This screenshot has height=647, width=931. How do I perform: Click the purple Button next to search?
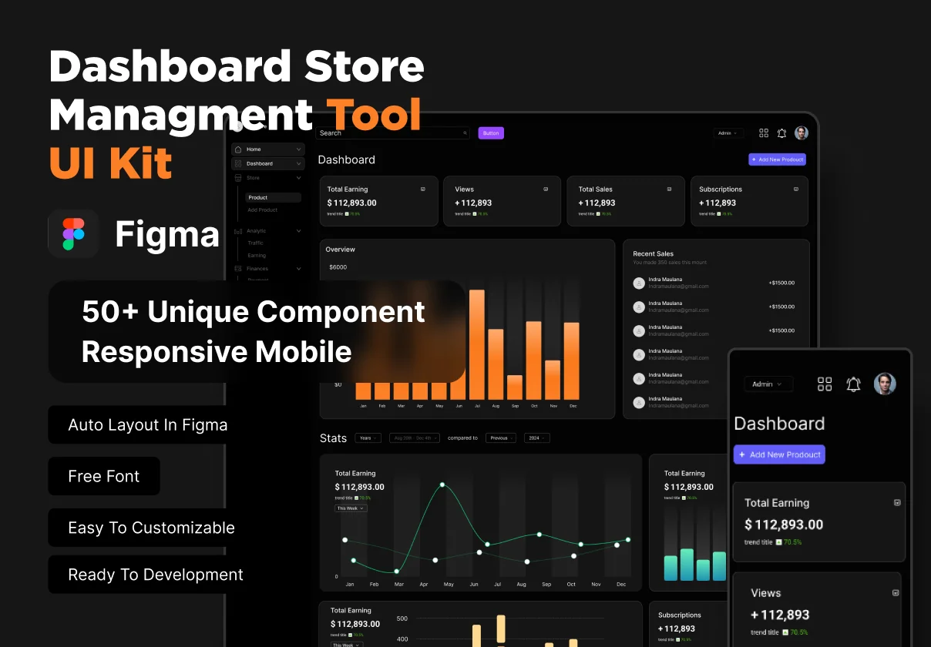[491, 133]
